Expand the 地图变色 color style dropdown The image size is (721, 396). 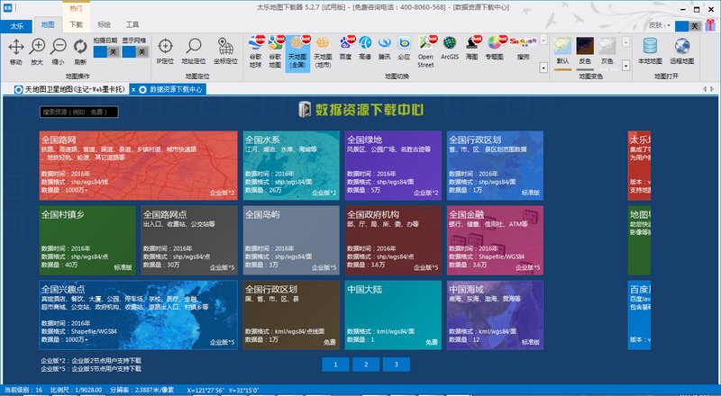click(x=625, y=66)
